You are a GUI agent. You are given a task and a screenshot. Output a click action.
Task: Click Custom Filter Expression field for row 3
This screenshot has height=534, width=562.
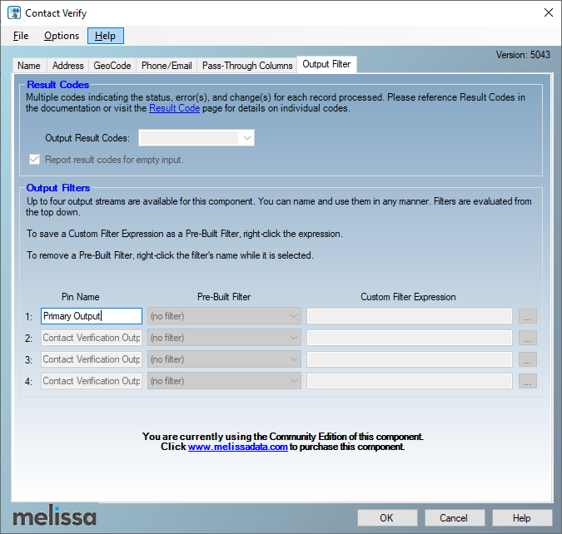click(x=410, y=359)
